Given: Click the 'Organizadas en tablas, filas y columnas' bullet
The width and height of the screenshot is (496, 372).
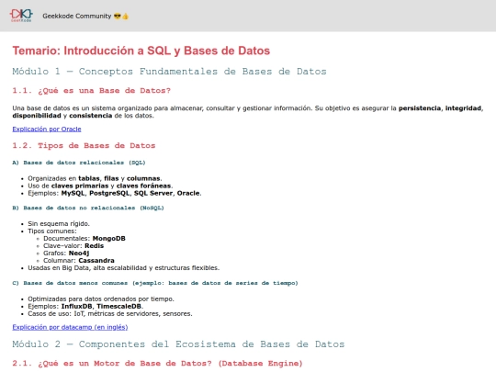Looking at the screenshot, I should click(x=95, y=178).
